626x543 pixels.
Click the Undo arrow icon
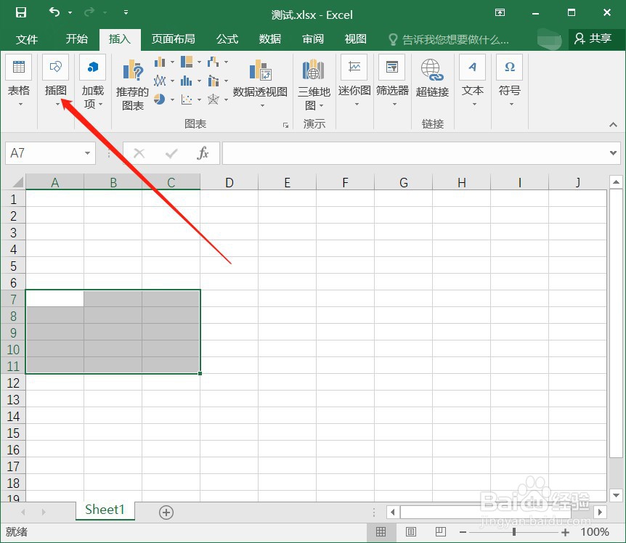pos(54,12)
